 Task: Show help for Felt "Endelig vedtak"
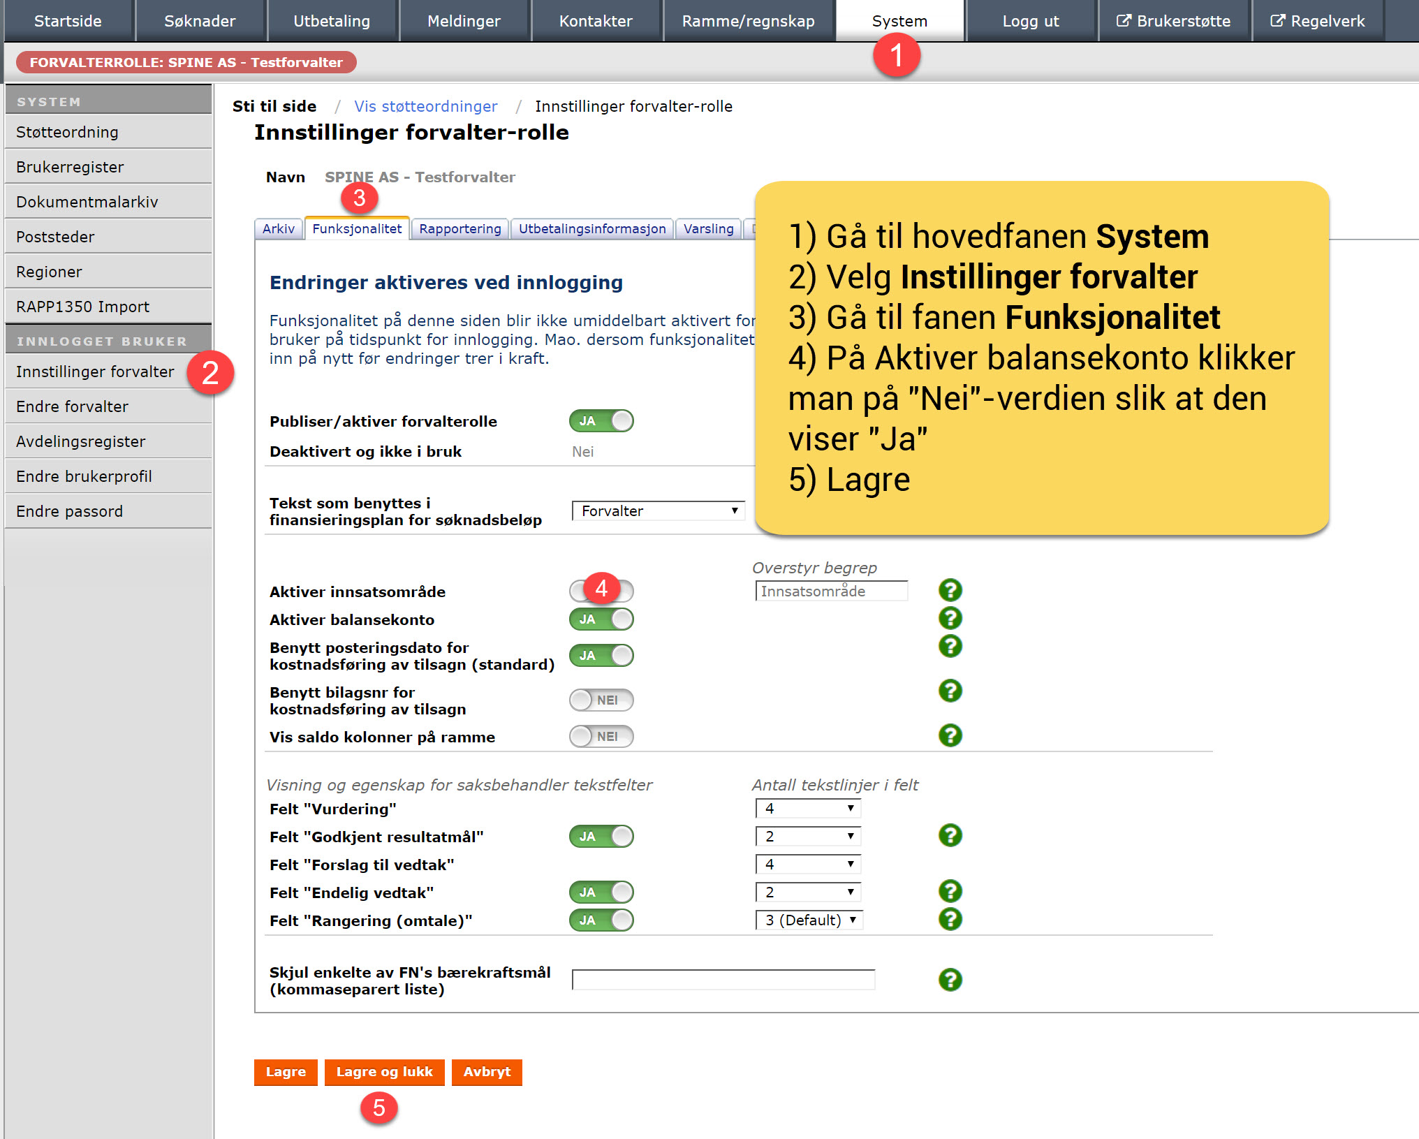[x=950, y=891]
